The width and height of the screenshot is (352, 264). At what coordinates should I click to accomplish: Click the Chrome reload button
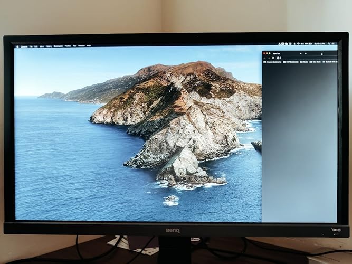pyautogui.click(x=273, y=58)
